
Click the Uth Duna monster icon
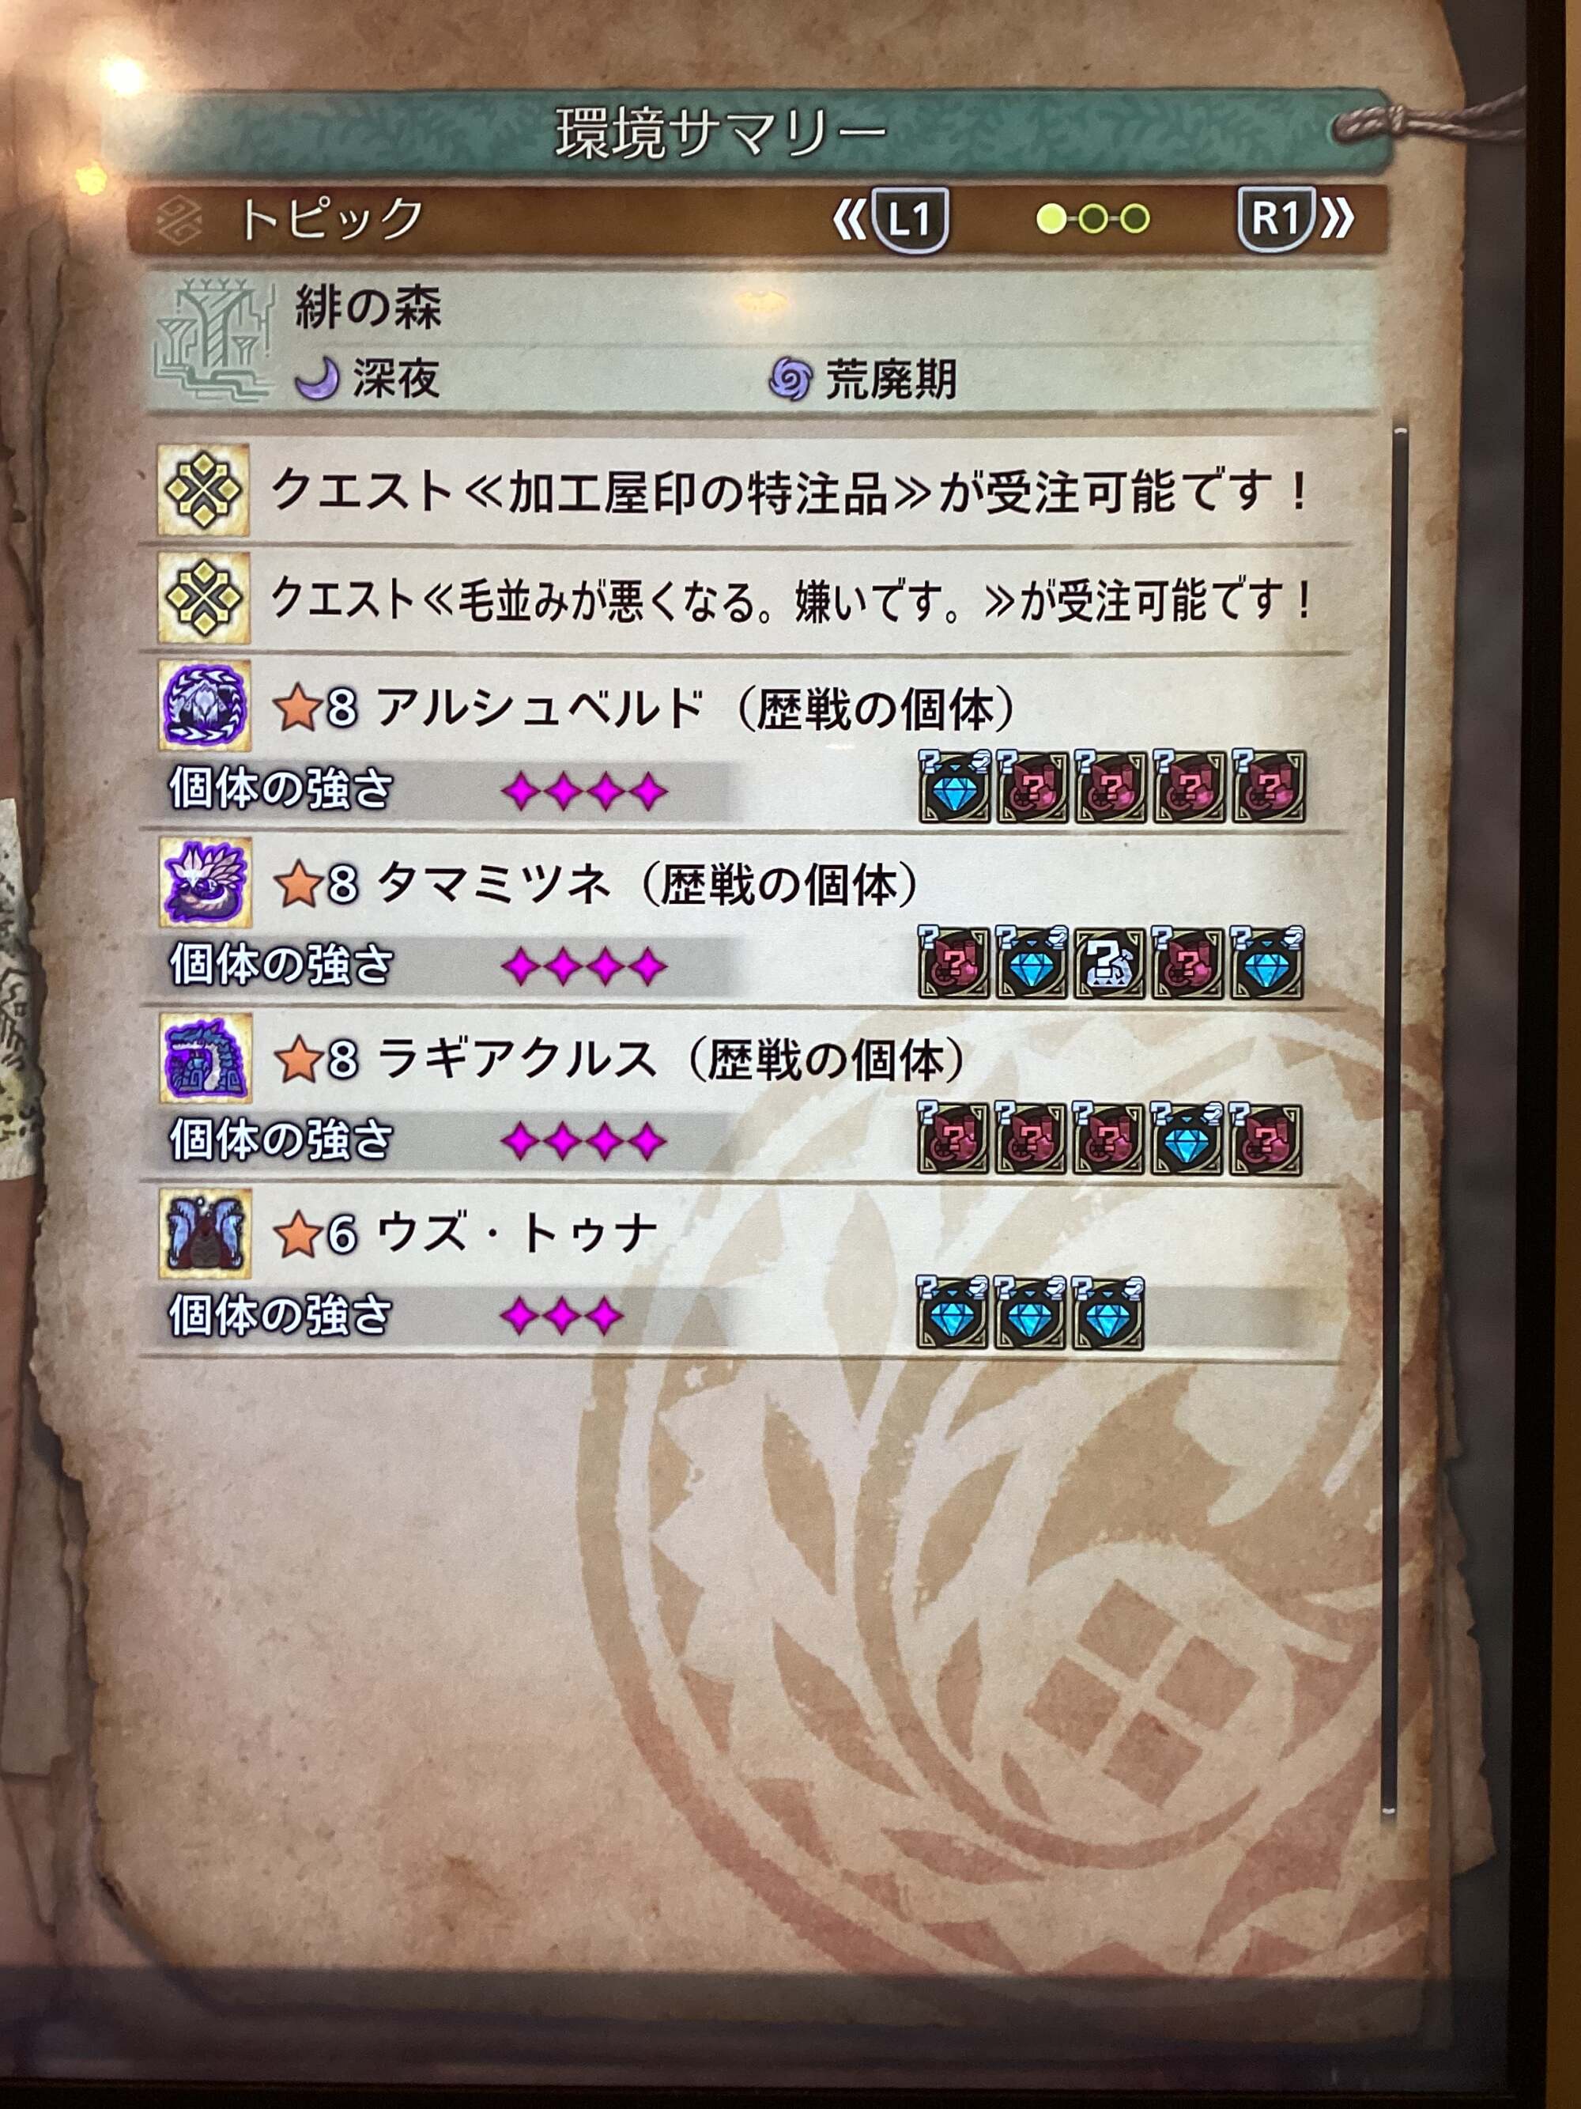click(x=205, y=1233)
